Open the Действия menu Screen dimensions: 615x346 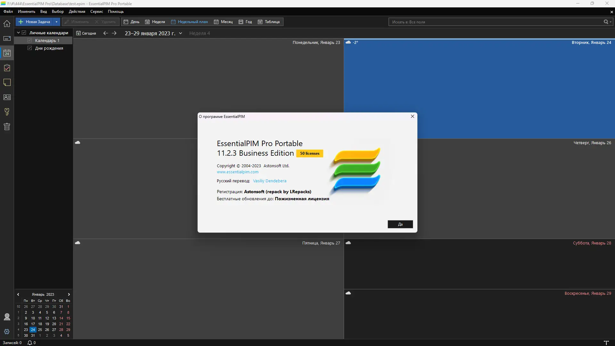[77, 12]
